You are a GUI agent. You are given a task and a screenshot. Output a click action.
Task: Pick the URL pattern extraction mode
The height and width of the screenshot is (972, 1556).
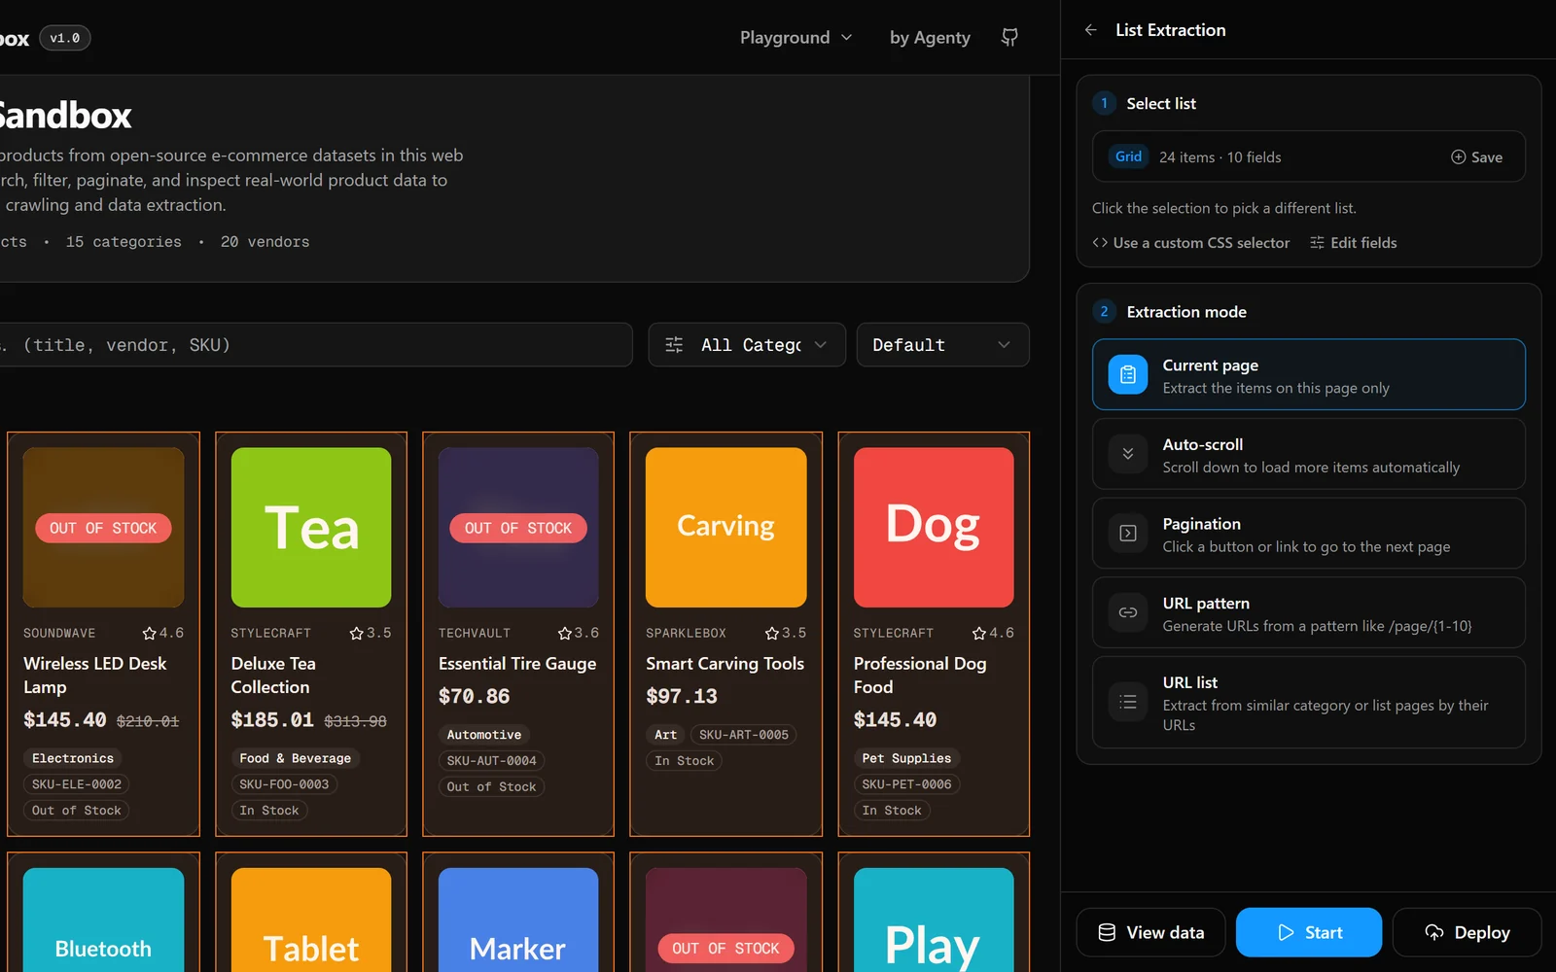(1308, 612)
